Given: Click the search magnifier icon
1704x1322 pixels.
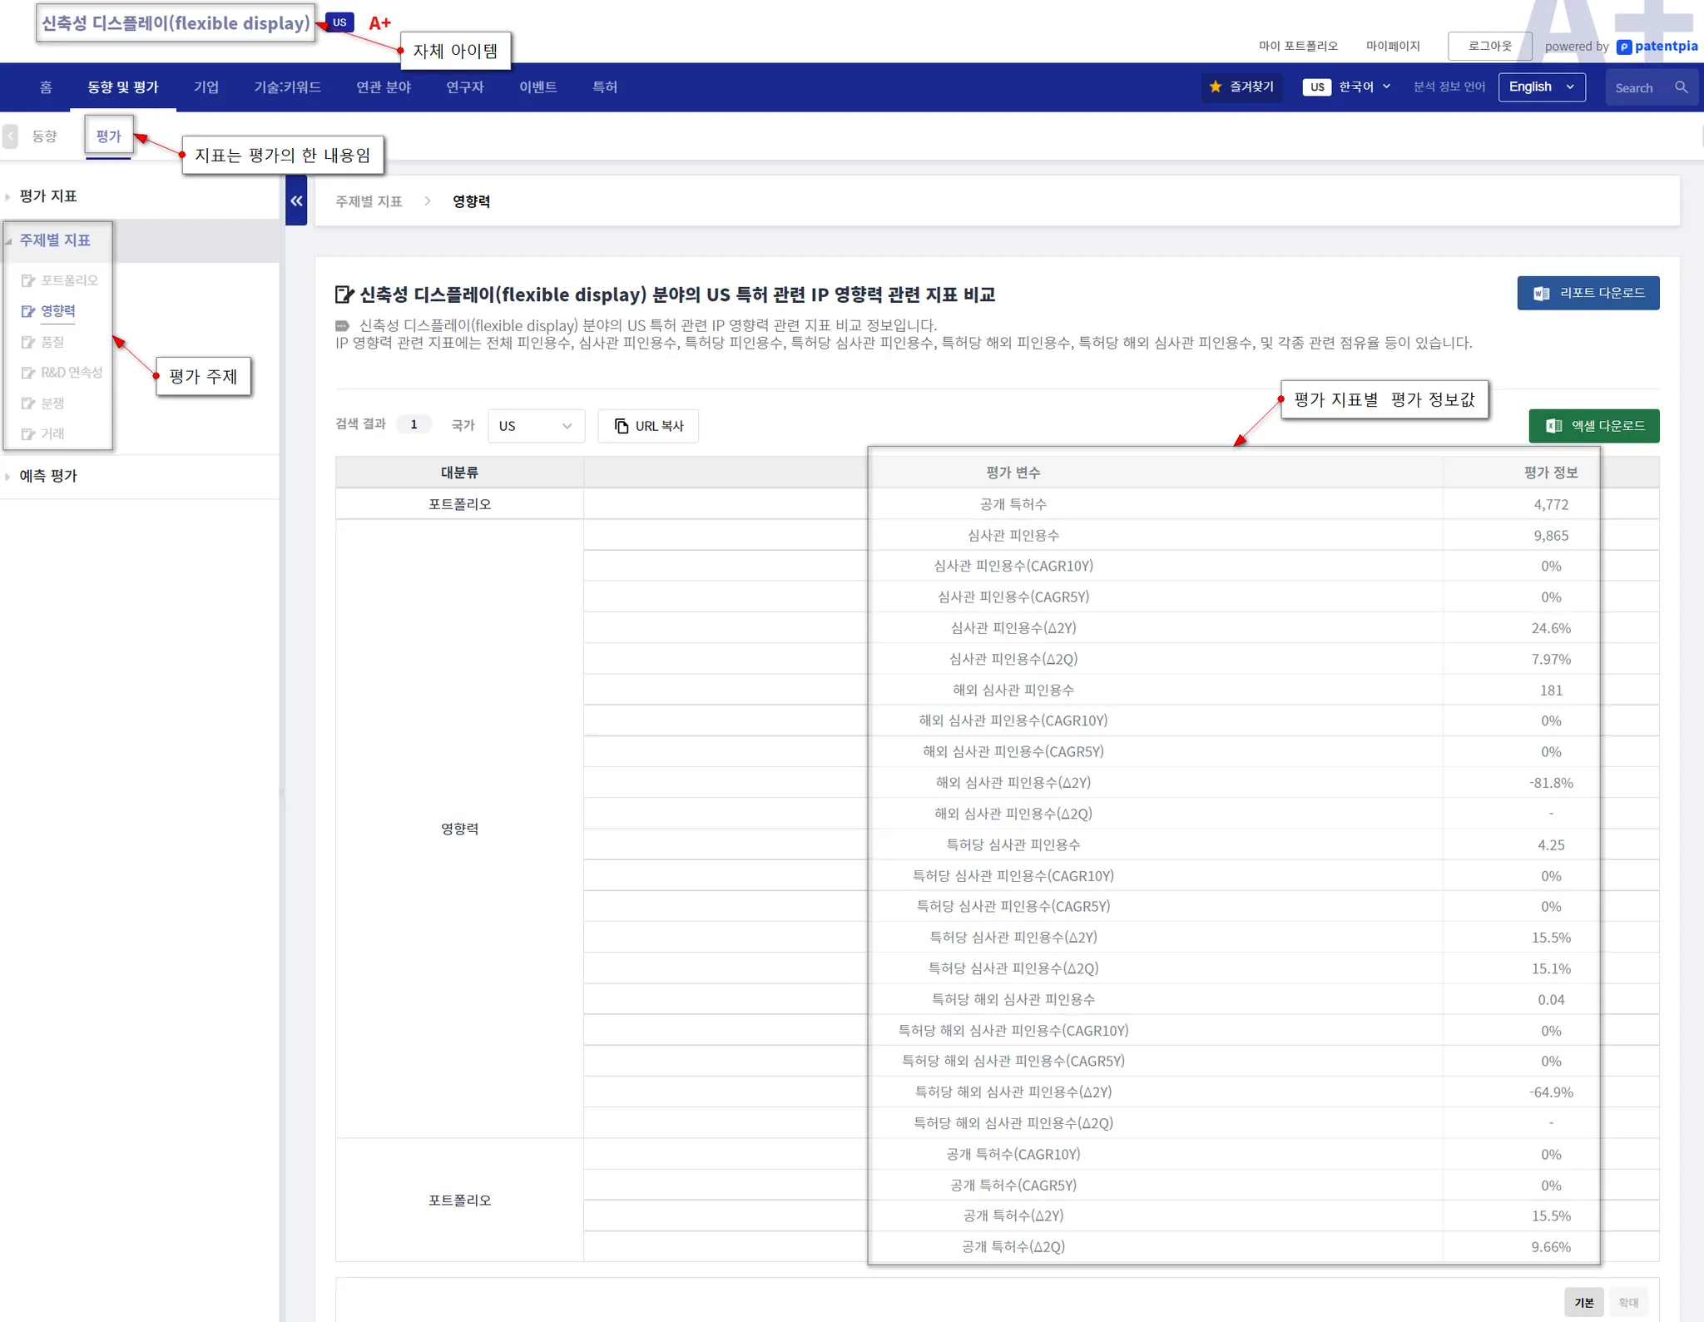Looking at the screenshot, I should [x=1681, y=87].
